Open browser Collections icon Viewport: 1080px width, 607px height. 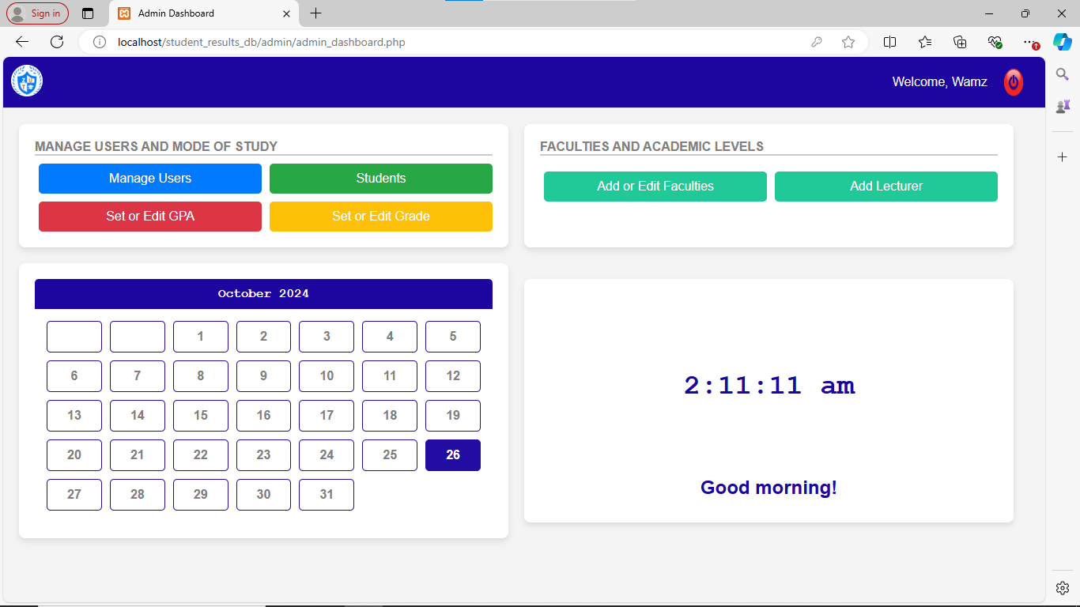pyautogui.click(x=960, y=42)
